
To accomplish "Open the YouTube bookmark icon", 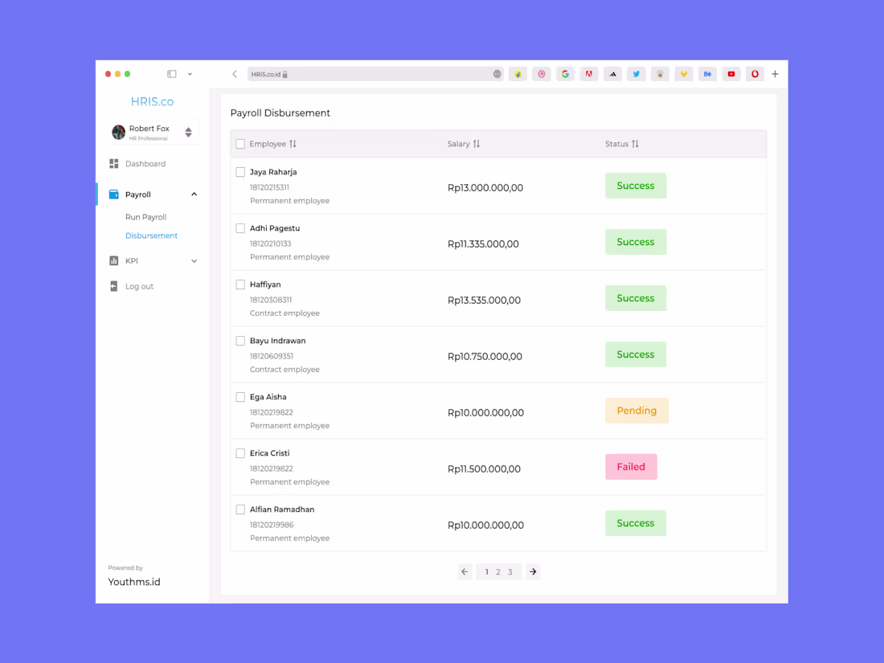I will tap(731, 74).
